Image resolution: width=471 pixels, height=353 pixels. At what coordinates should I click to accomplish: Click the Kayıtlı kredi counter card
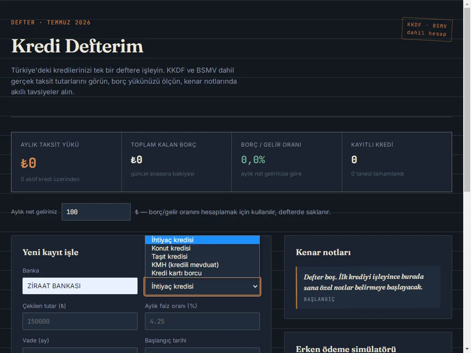click(x=397, y=162)
